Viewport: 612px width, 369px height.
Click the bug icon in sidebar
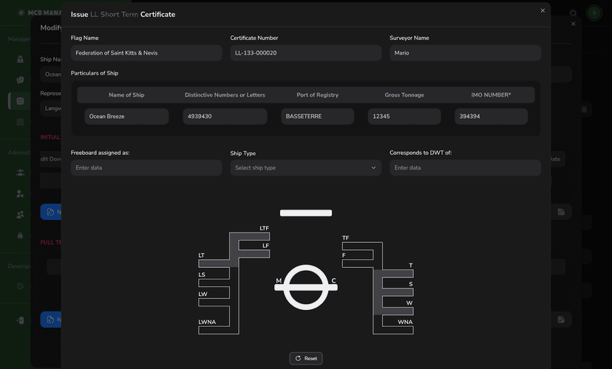point(20,235)
